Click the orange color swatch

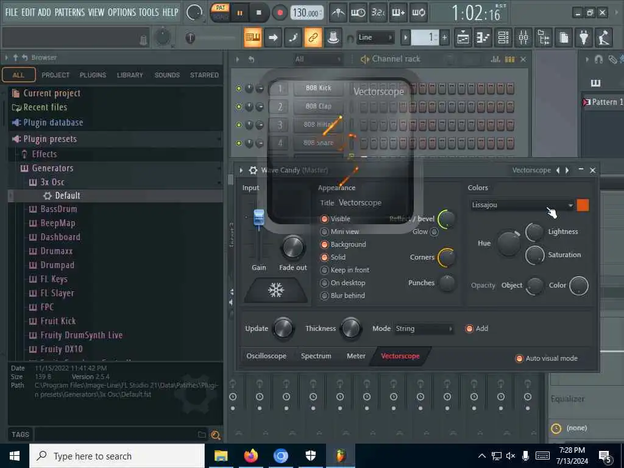583,205
